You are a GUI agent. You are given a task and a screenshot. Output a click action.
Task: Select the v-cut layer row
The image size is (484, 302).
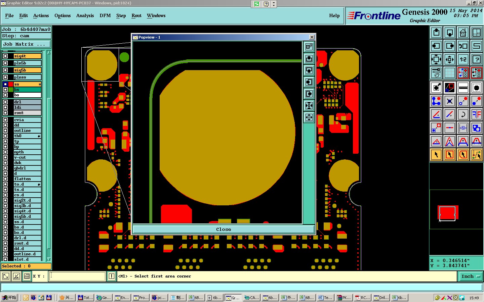[x=27, y=157]
